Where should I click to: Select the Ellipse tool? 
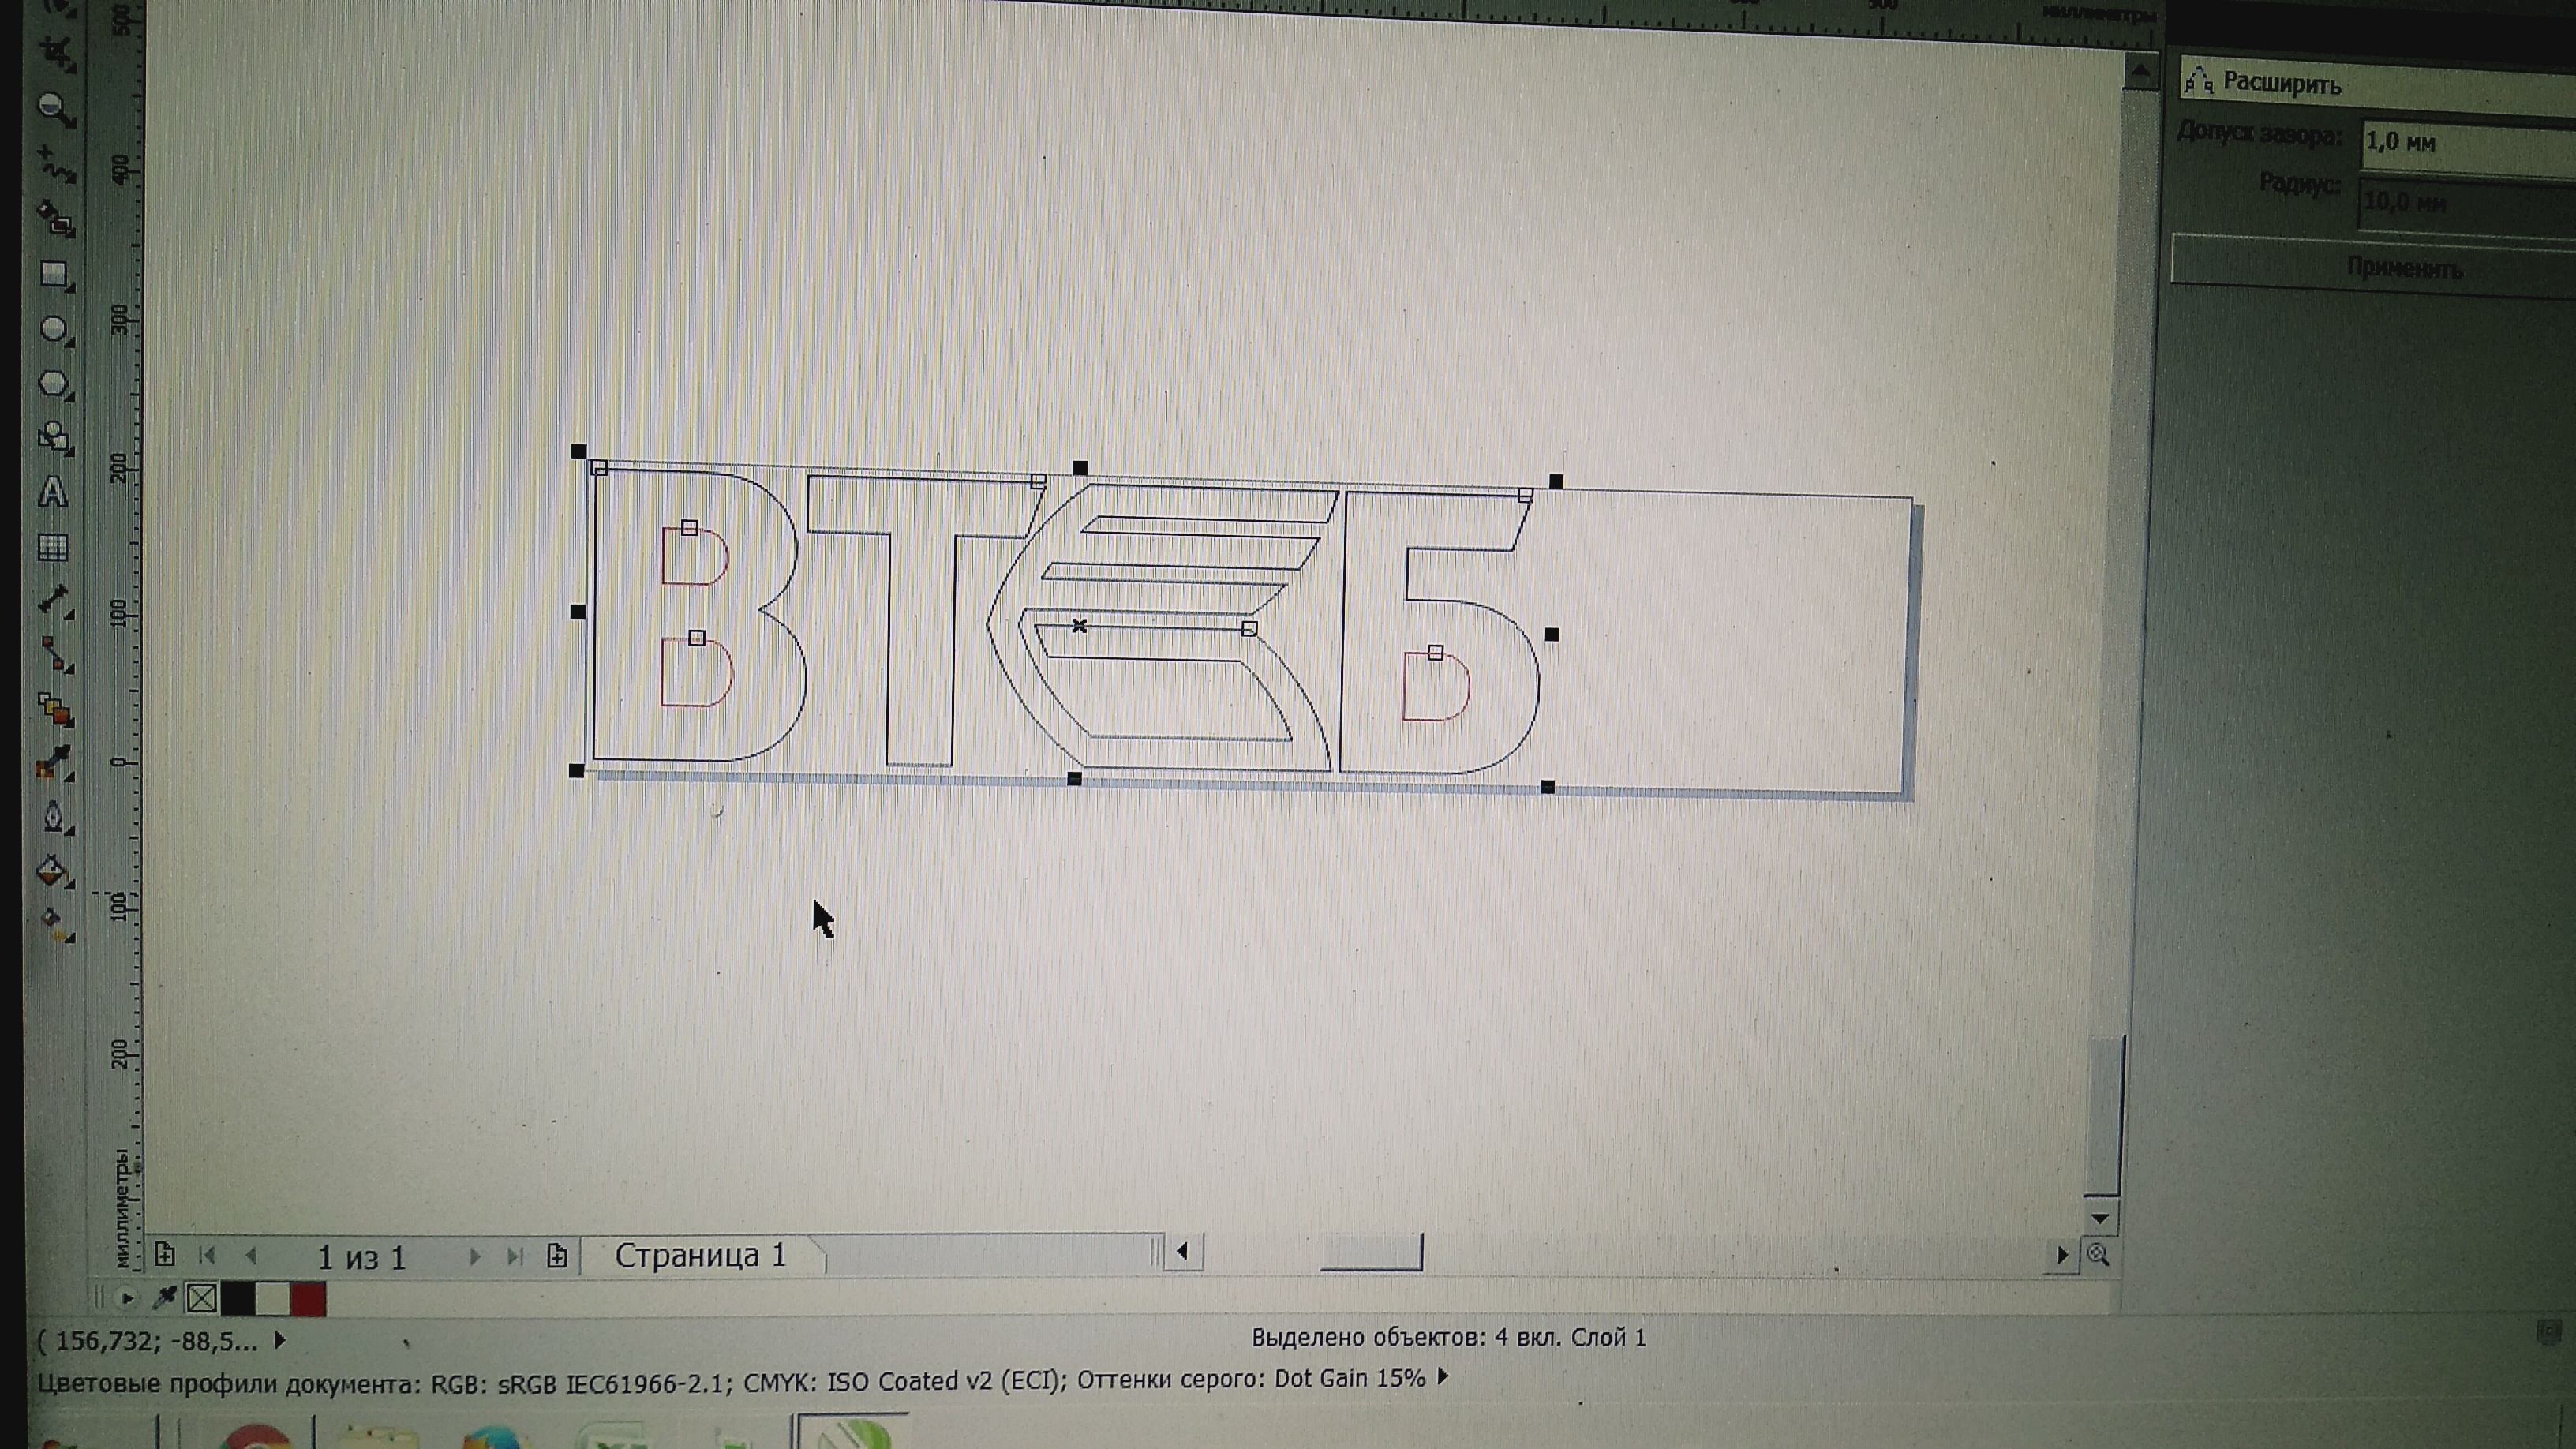pos(54,329)
